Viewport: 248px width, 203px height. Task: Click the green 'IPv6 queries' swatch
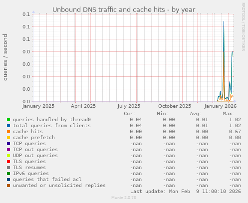pos(8,174)
